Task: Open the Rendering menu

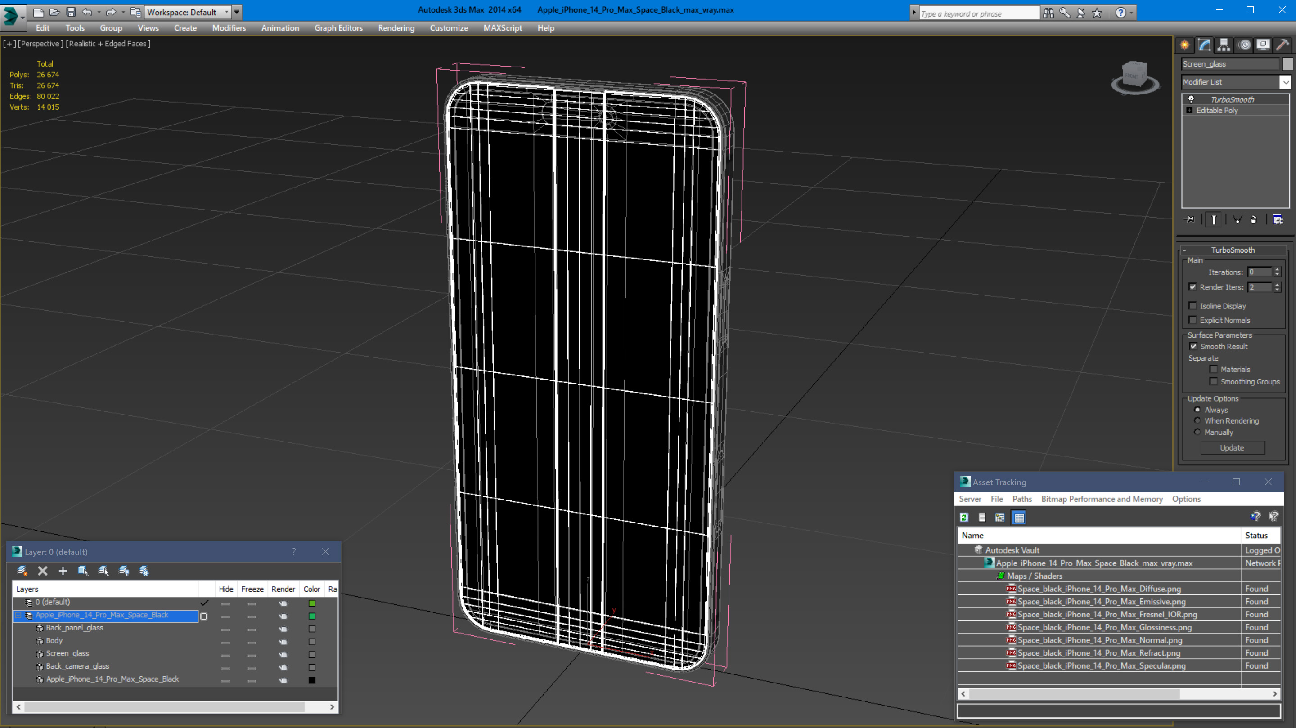Action: [396, 27]
